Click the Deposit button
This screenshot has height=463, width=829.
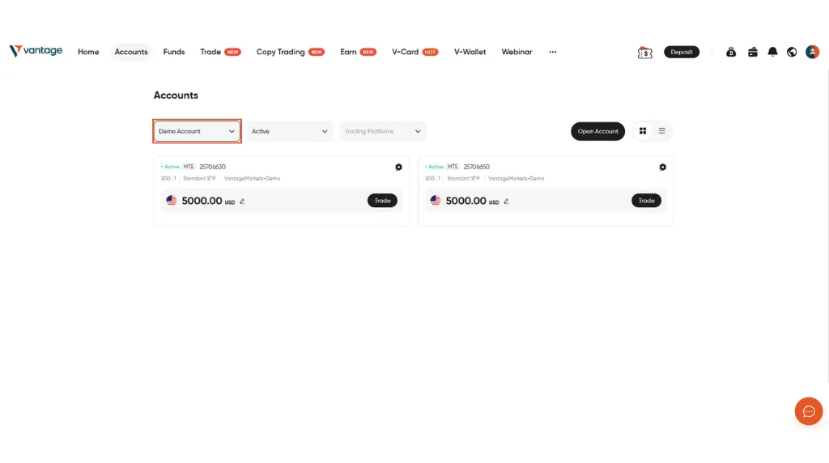tap(682, 52)
